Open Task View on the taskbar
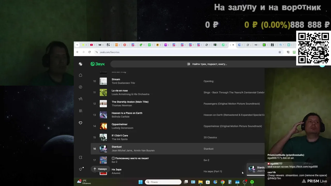The image size is (331, 186). pyautogui.click(x=186, y=182)
